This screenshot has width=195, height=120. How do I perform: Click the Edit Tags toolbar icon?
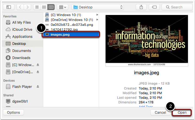(x=154, y=7)
